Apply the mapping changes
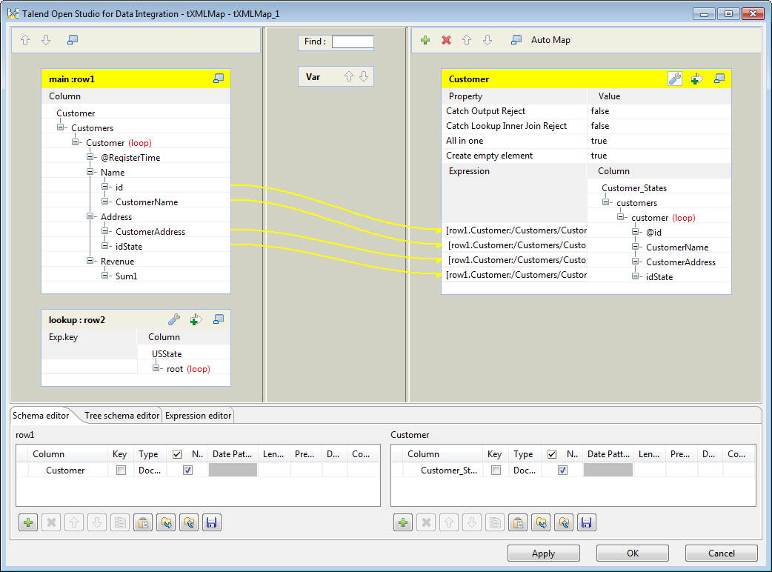 click(543, 553)
